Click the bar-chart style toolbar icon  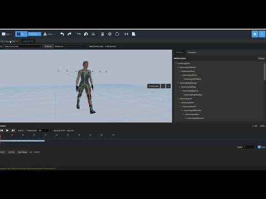tap(93, 34)
